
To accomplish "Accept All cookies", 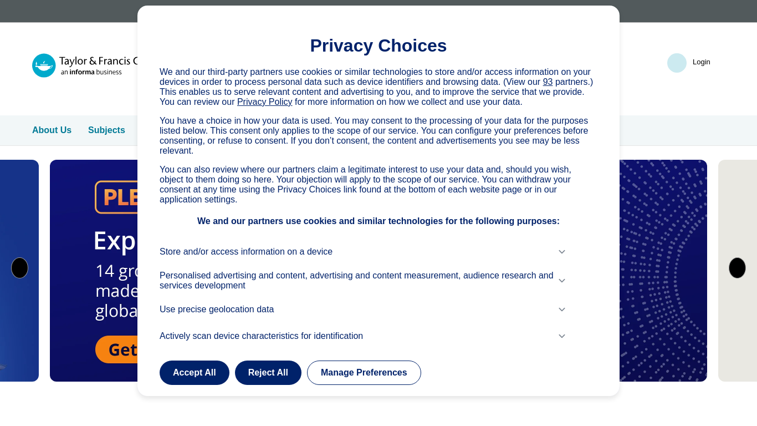I will tap(195, 373).
